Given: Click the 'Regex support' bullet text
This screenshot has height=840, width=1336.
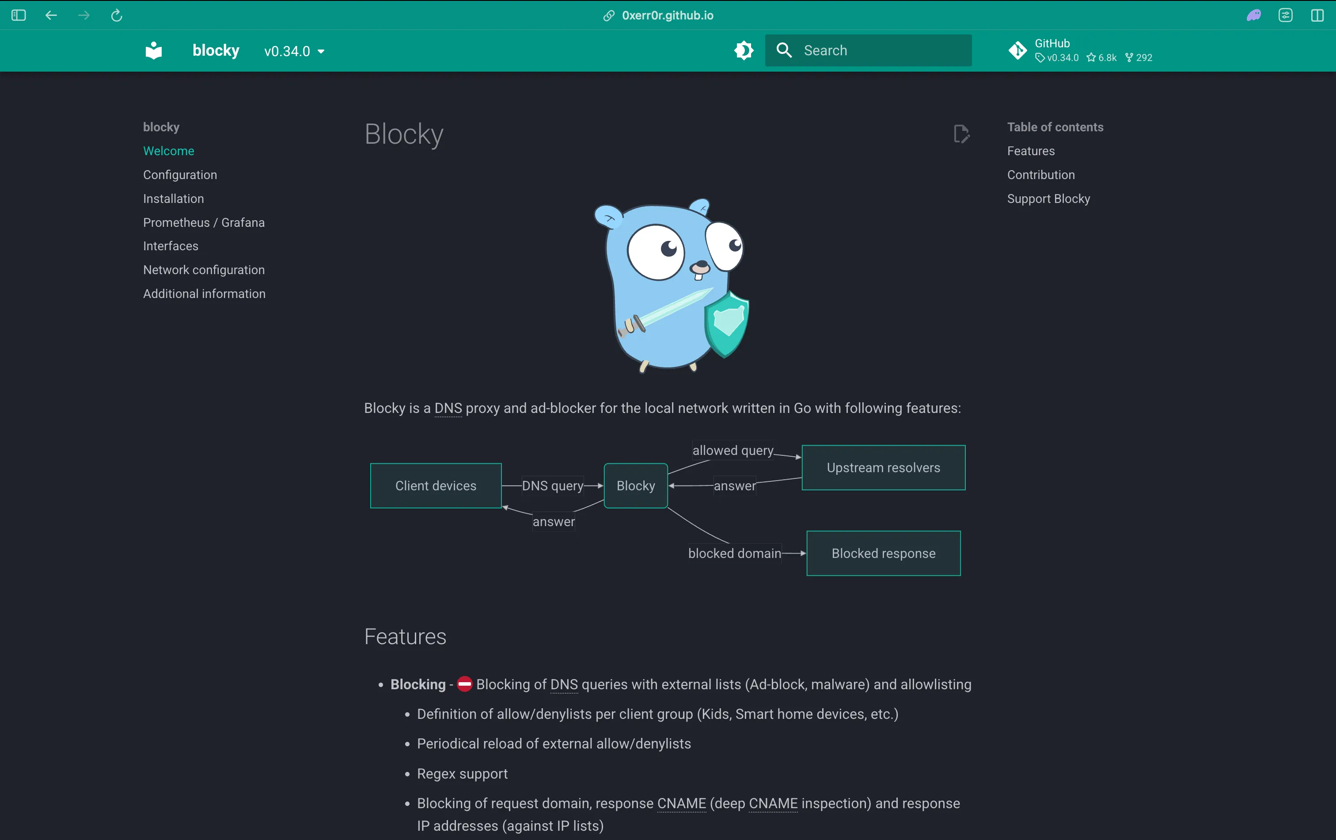Looking at the screenshot, I should tap(462, 773).
